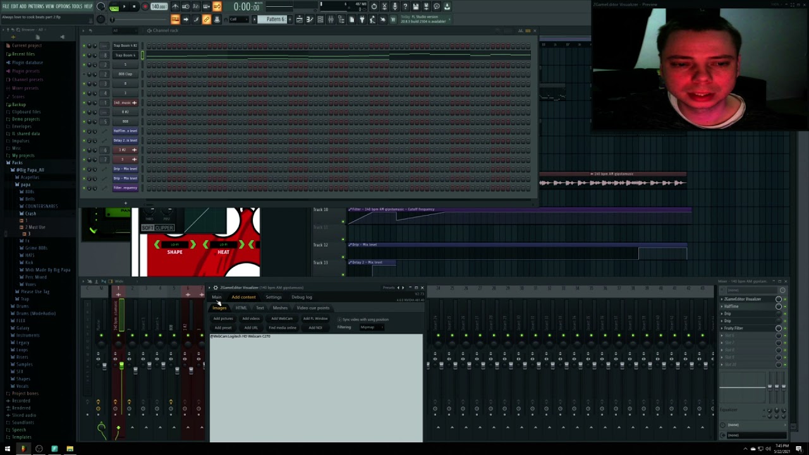Screen dimensions: 809x455
Task: Expand the Packs folder in browser
Action: pos(18,162)
